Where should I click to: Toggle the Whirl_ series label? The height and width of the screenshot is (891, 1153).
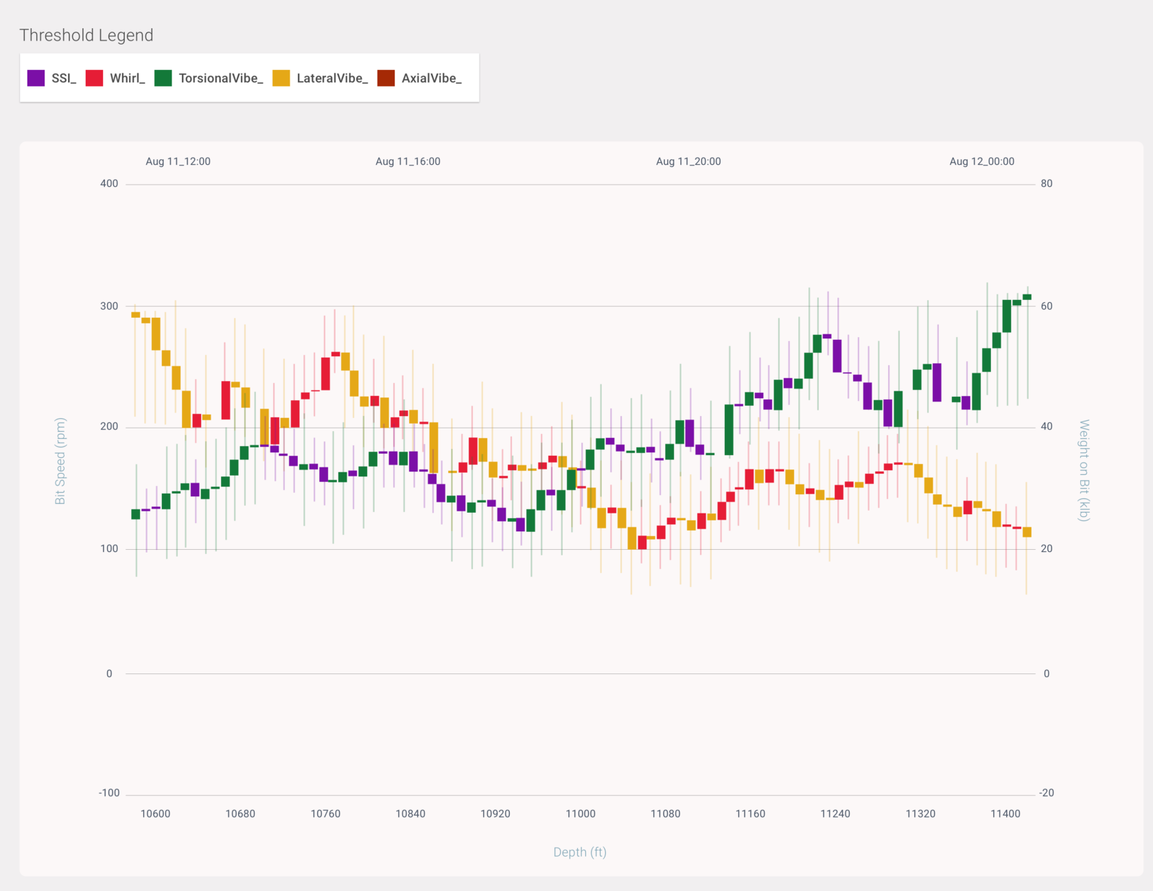pyautogui.click(x=128, y=78)
